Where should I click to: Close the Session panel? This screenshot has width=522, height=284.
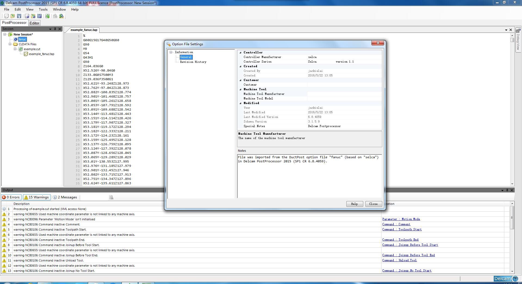(x=60, y=29)
